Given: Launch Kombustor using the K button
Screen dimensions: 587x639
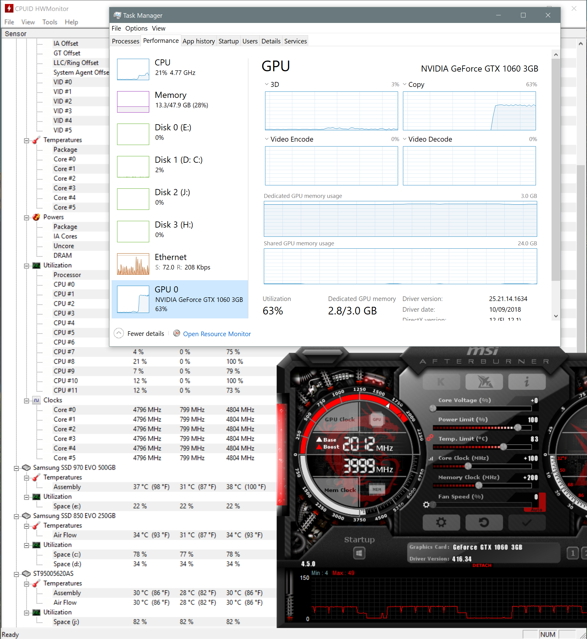Looking at the screenshot, I should click(441, 382).
